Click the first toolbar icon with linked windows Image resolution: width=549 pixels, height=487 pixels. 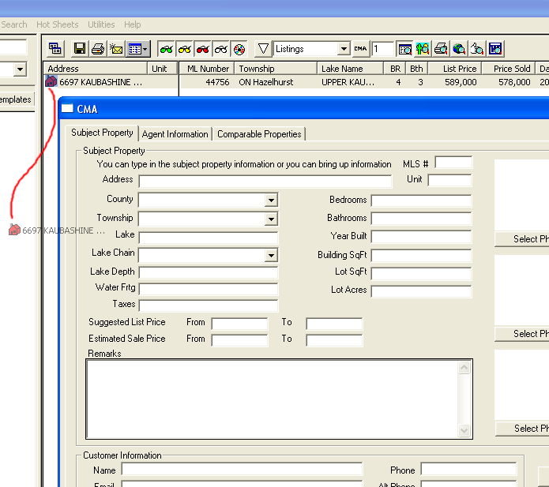pyautogui.click(x=55, y=49)
